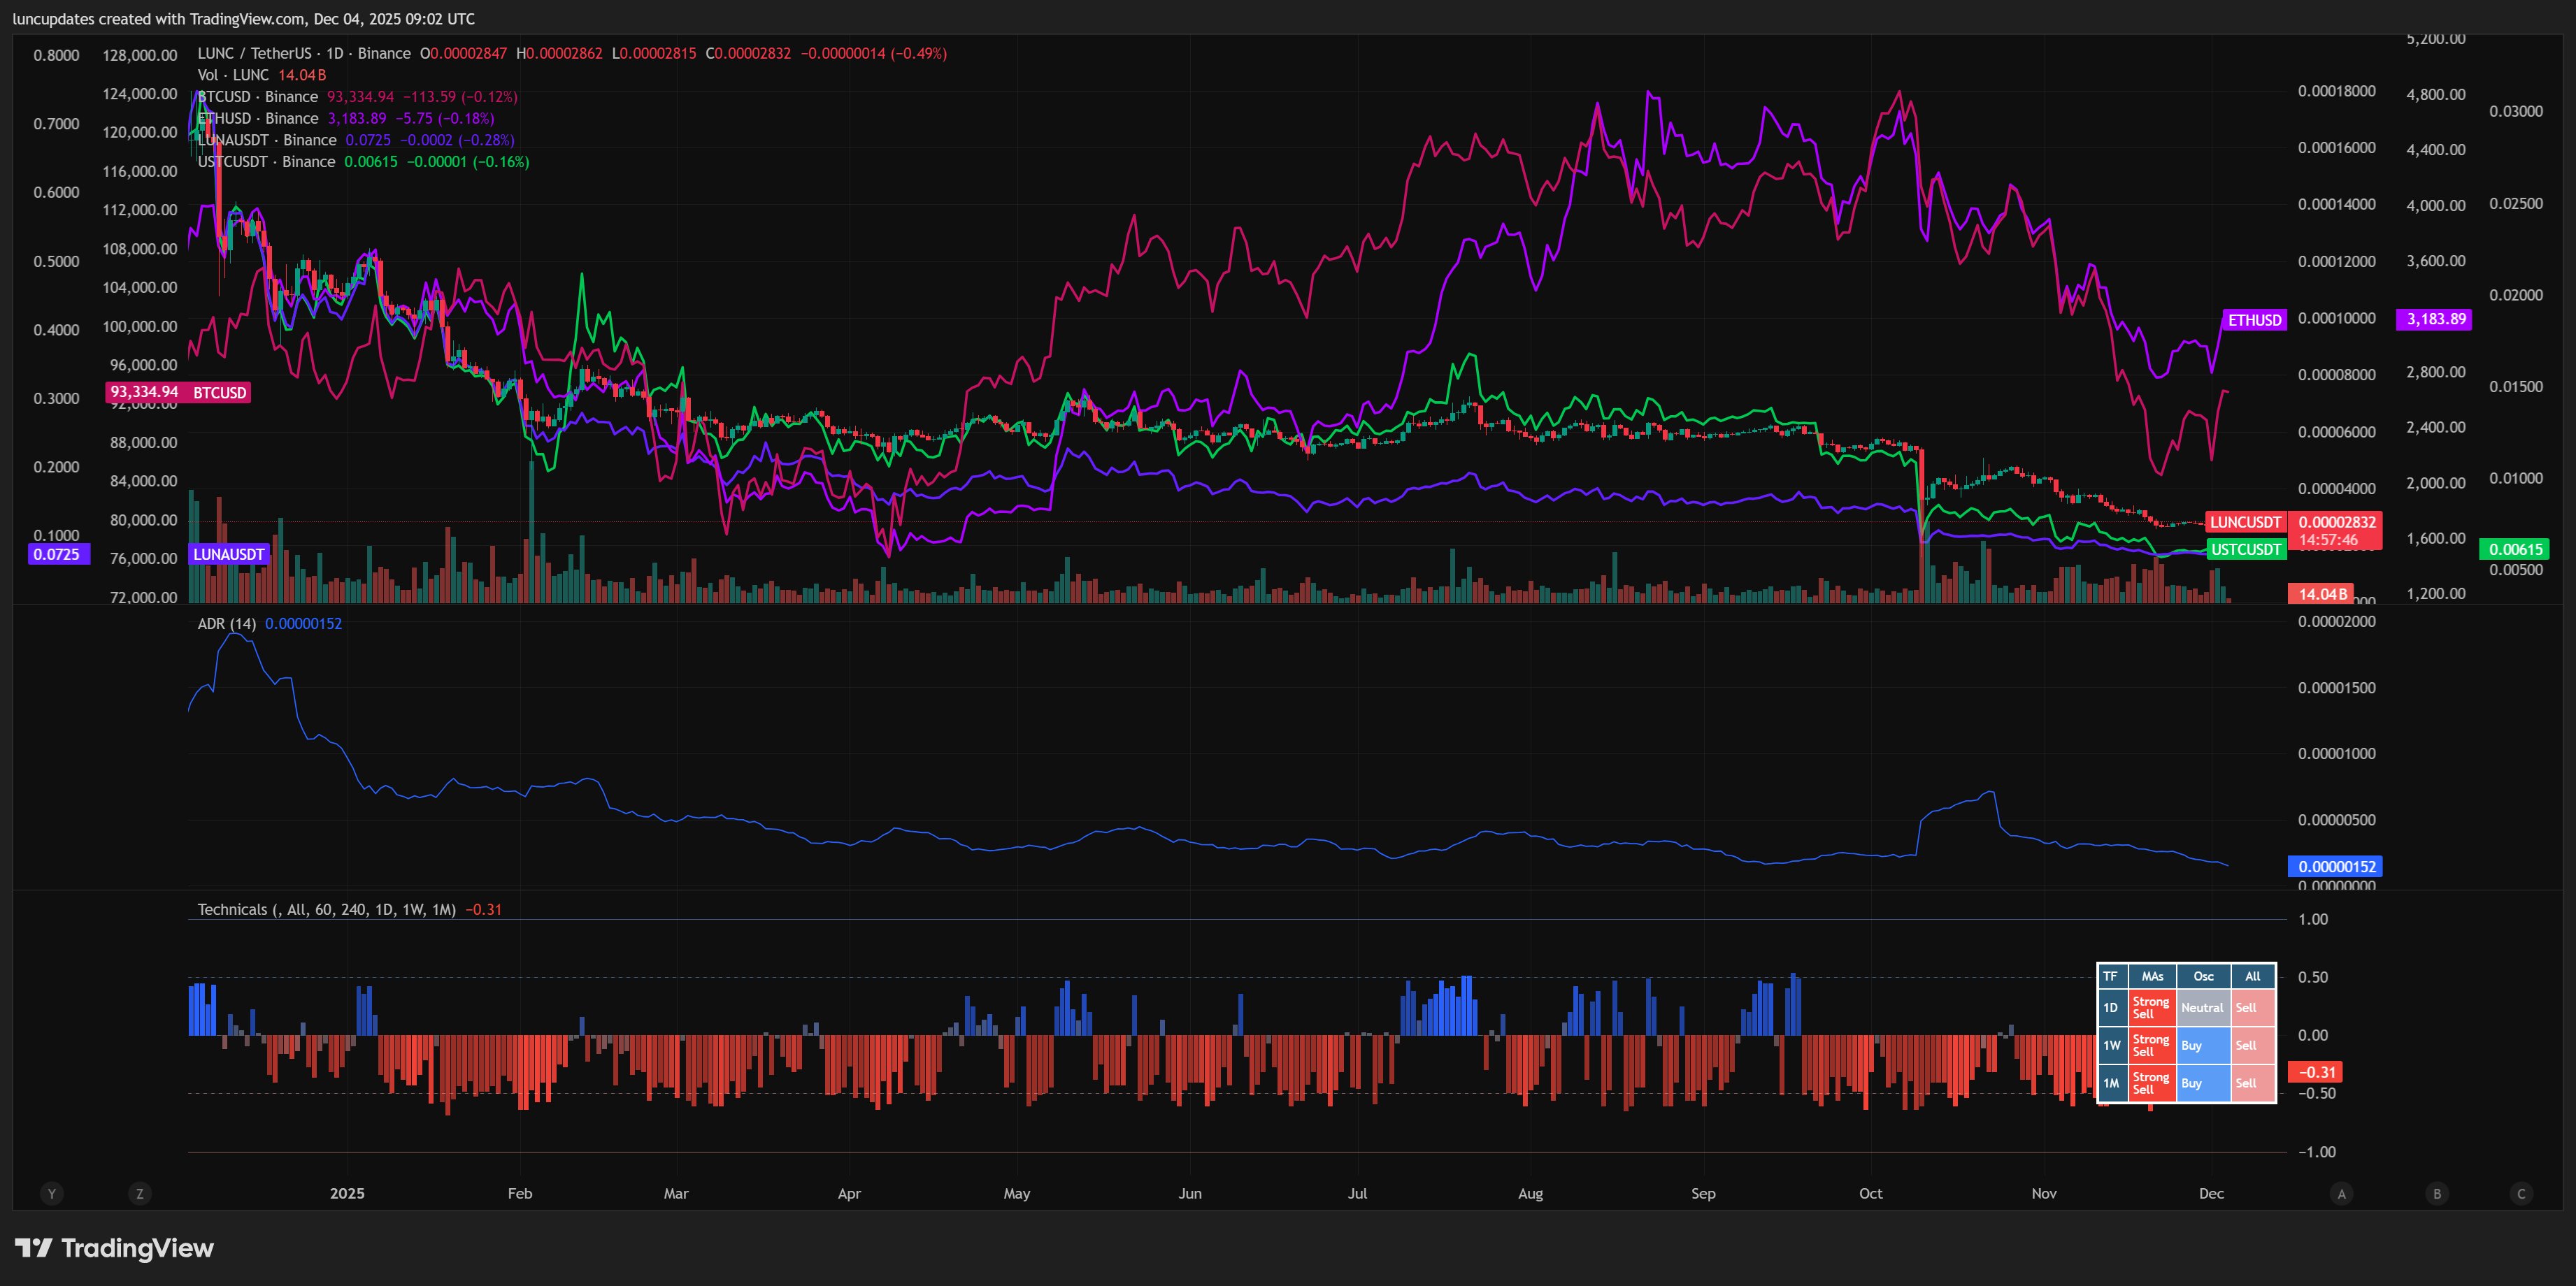The image size is (2576, 1286).
Task: Click the A scale badge at bottom right
Action: [2341, 1193]
